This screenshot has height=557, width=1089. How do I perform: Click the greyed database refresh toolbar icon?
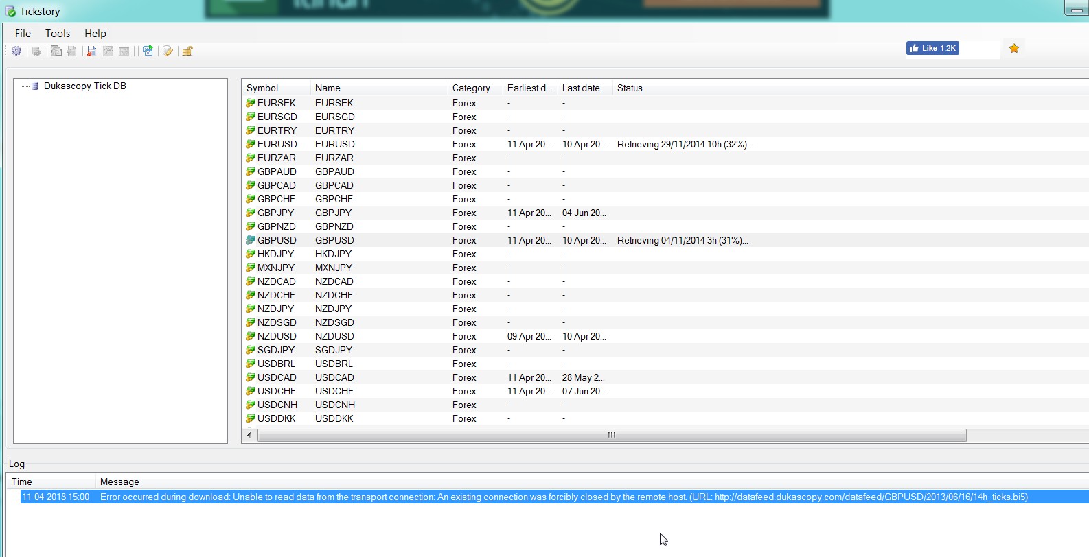point(37,51)
